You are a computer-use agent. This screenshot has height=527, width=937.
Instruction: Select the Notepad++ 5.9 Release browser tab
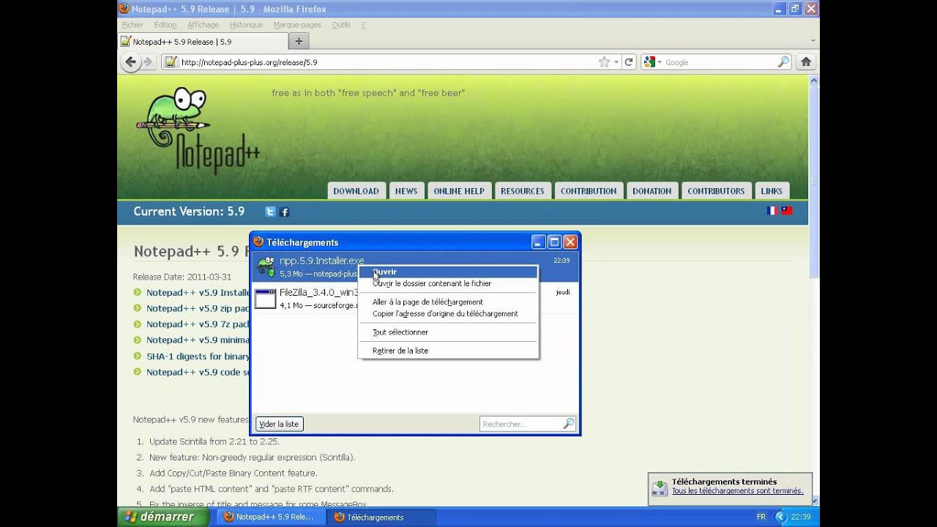(x=201, y=42)
